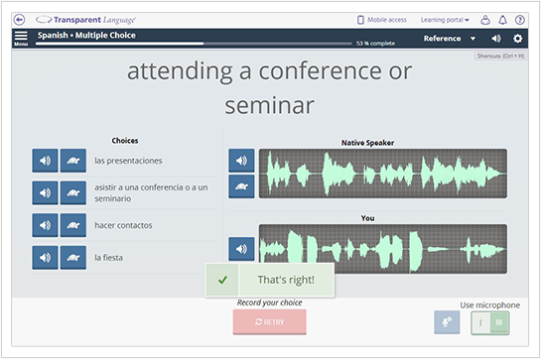The image size is (542, 360).
Task: Play native speaker recording at normal speed
Action: [241, 161]
